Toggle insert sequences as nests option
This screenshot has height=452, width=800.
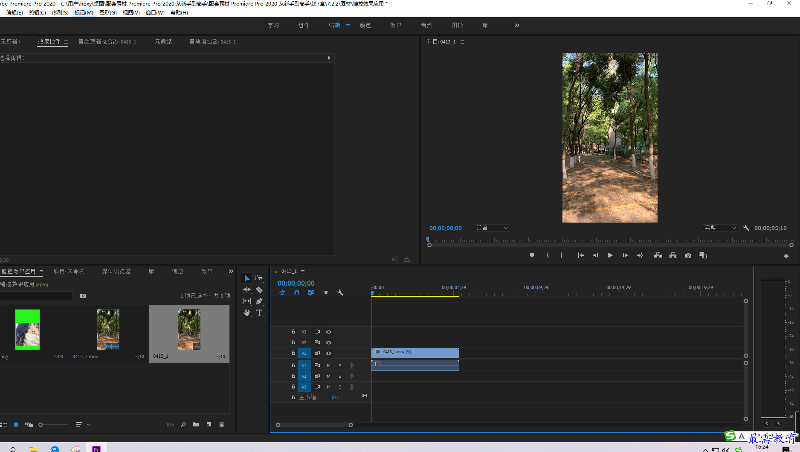(282, 293)
